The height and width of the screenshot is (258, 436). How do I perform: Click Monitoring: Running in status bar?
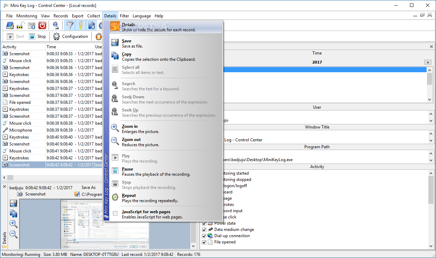[21, 255]
